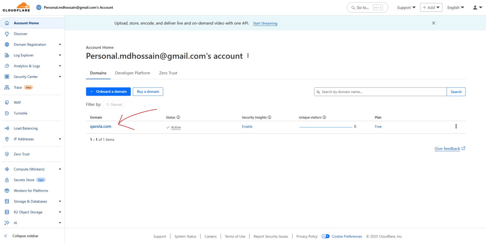Click the Load Balancing icon

(x=7, y=128)
